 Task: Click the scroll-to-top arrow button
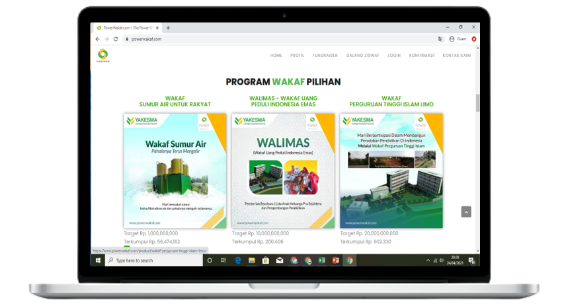466,212
